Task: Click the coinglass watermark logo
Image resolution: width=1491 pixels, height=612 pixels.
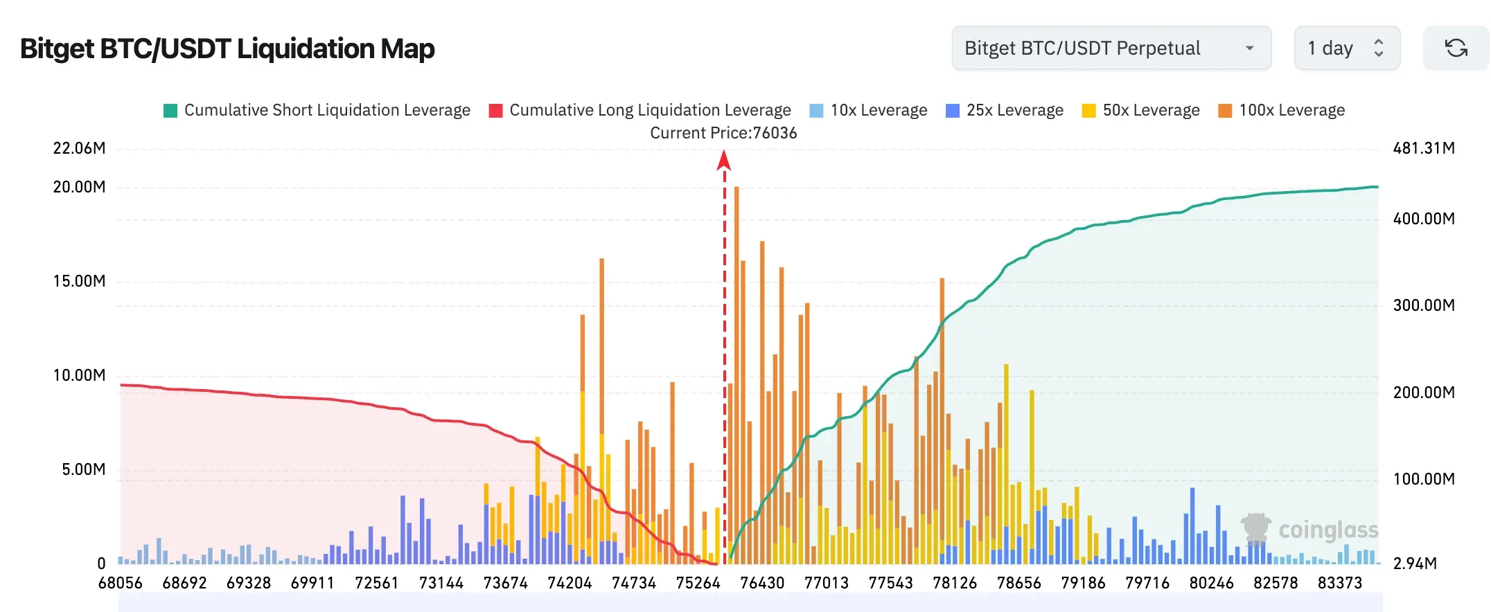Action: tap(1309, 530)
